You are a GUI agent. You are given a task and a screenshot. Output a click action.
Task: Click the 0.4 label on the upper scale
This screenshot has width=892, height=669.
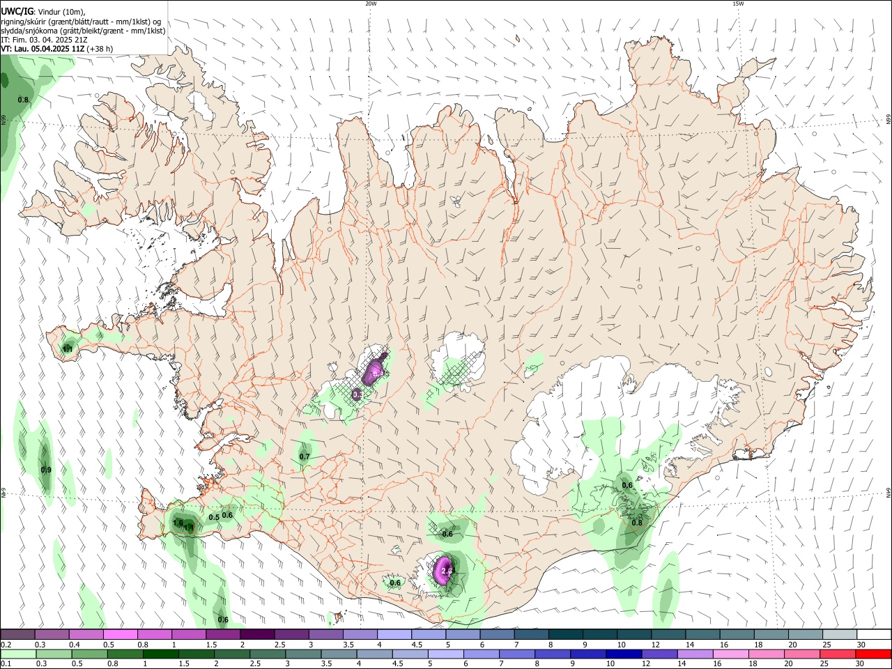pos(75,645)
